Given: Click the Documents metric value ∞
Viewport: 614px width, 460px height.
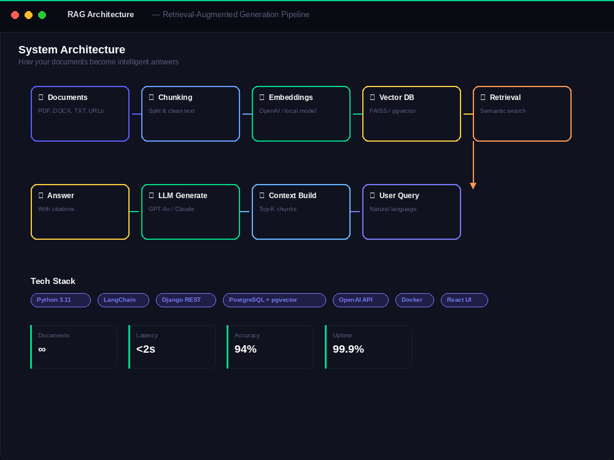Looking at the screenshot, I should (42, 350).
